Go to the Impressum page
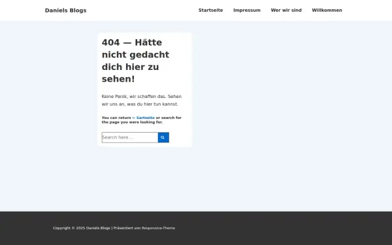Viewport: 392px width, 245px height. [247, 10]
